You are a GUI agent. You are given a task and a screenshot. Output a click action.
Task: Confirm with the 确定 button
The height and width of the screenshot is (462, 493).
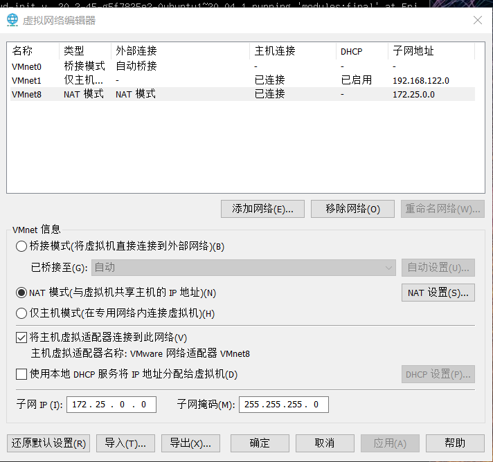[x=260, y=443]
